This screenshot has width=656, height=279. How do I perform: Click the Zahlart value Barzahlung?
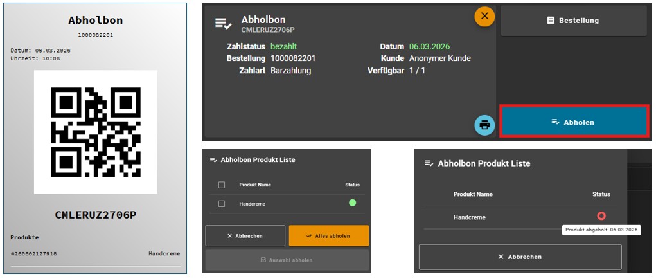pyautogui.click(x=291, y=70)
